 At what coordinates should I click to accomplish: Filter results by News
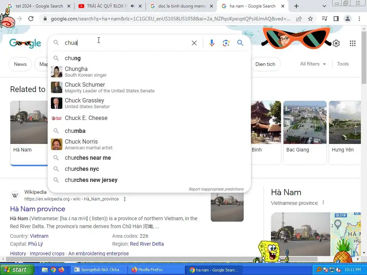(20, 64)
